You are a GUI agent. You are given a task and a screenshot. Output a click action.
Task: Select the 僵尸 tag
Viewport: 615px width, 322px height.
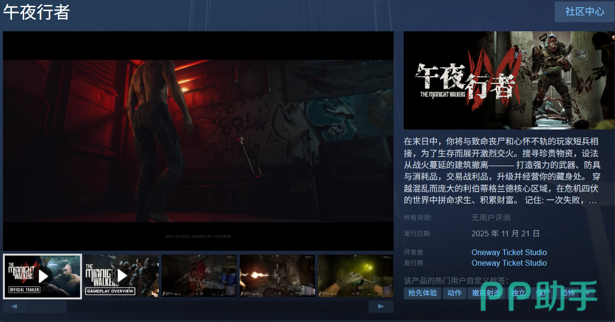pos(543,293)
